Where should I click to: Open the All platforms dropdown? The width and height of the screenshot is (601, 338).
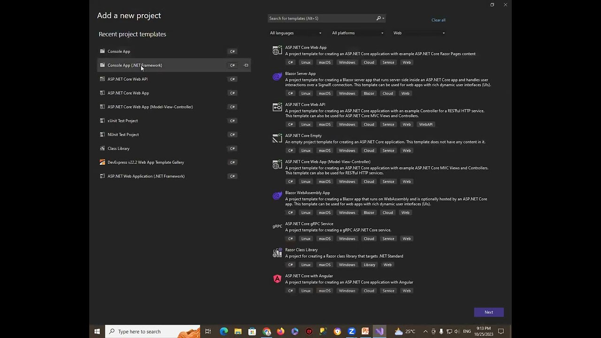point(358,33)
